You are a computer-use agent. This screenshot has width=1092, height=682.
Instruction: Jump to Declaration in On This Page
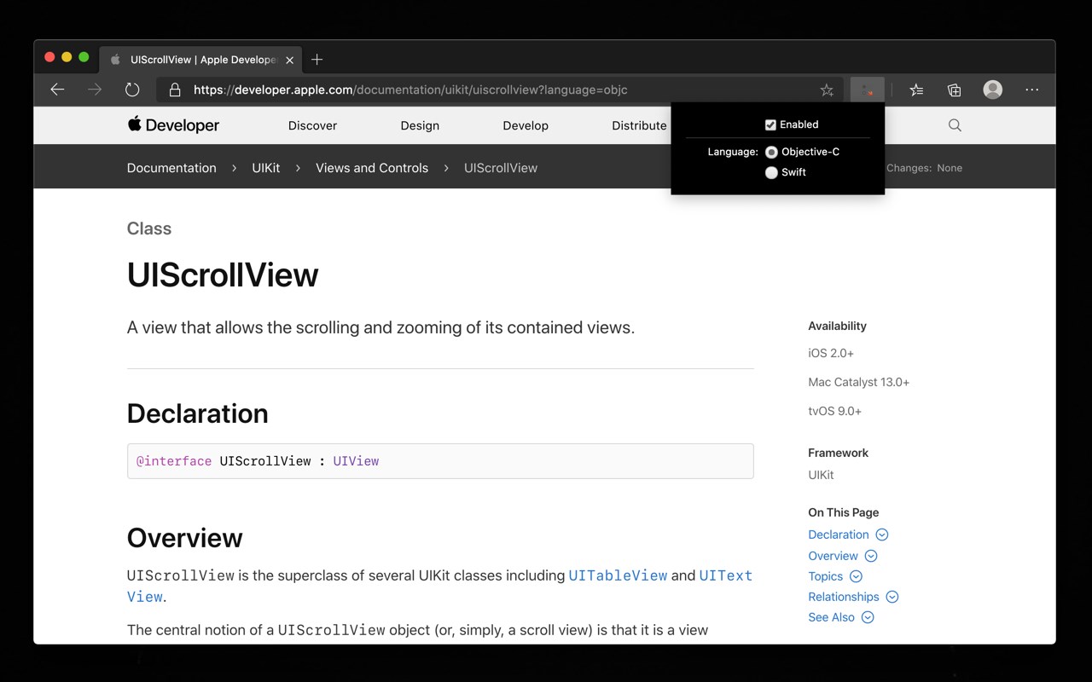[839, 535]
